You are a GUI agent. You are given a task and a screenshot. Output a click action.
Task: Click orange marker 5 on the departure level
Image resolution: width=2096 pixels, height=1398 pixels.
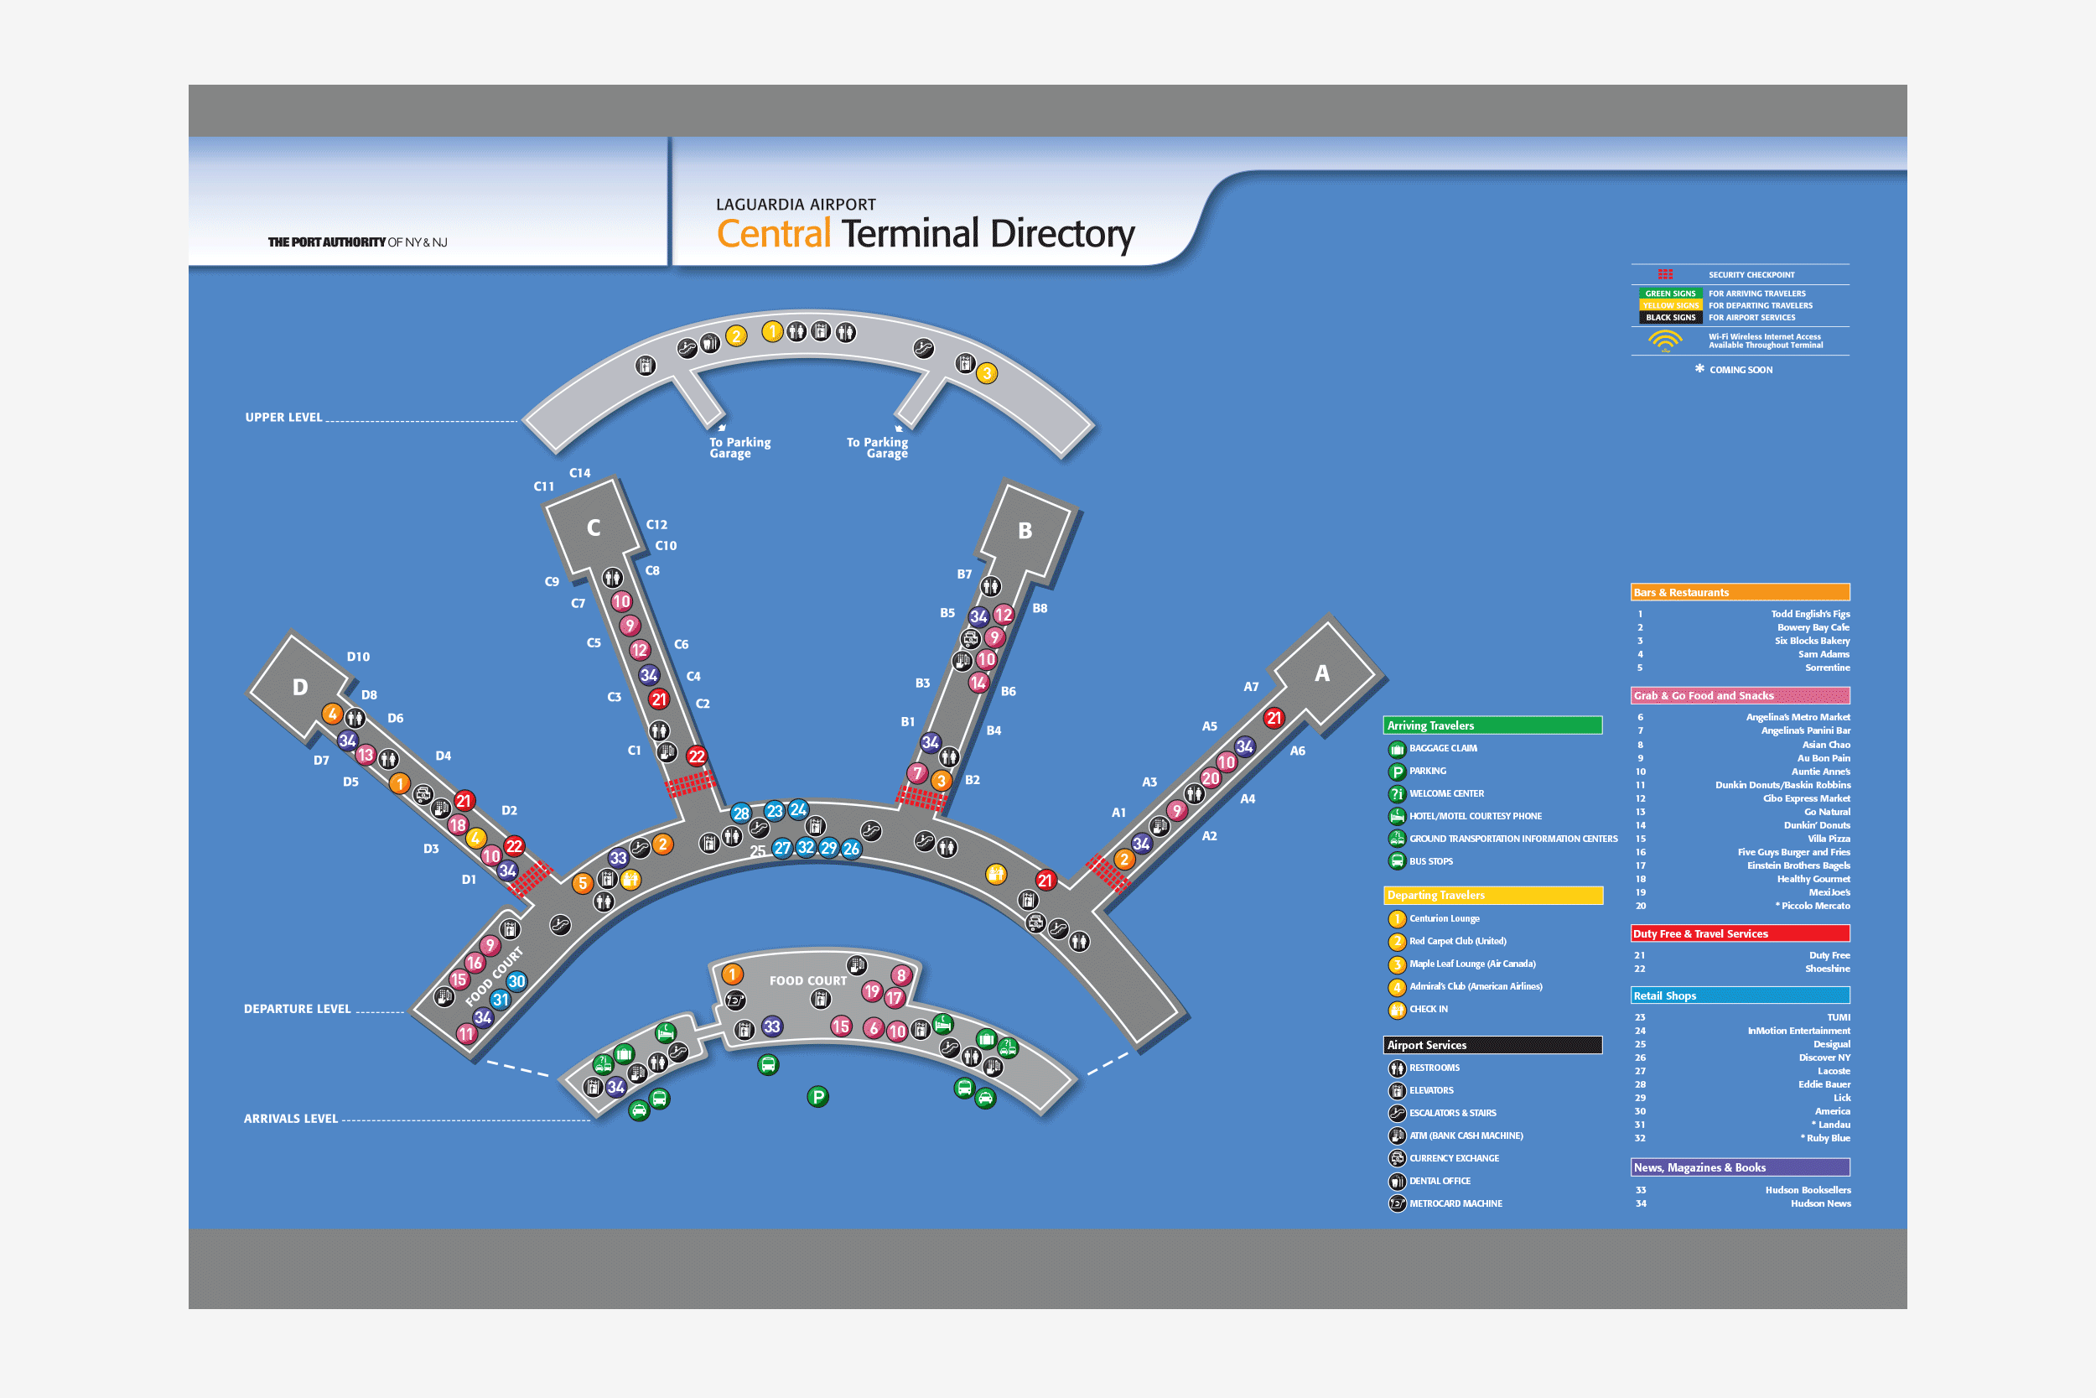582,884
